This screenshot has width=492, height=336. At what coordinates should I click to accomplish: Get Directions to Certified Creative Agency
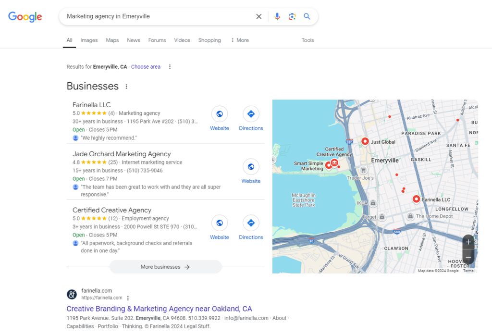(251, 224)
